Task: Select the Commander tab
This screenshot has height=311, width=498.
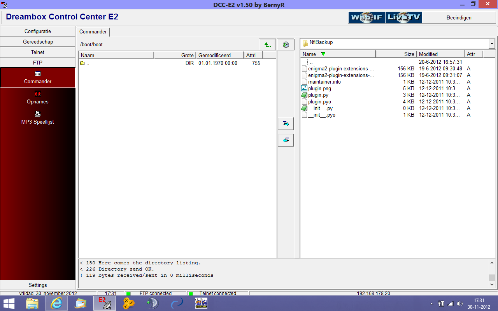Action: tap(93, 32)
